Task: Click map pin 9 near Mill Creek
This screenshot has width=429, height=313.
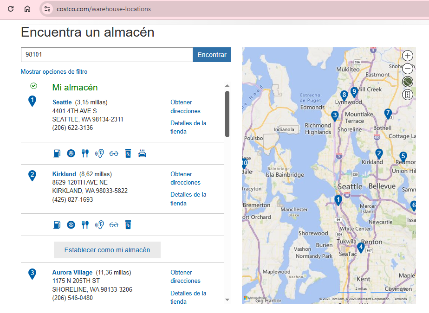Action: pos(354,91)
